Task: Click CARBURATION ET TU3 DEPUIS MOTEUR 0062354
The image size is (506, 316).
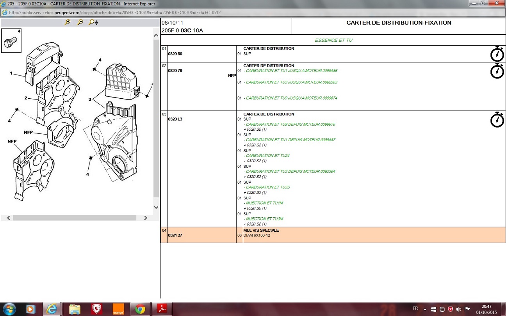Action: (289, 172)
